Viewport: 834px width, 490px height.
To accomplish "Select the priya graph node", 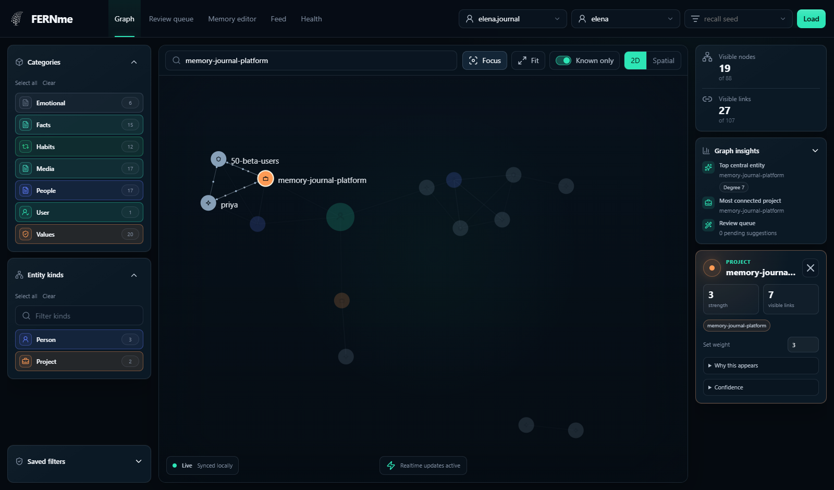I will pyautogui.click(x=208, y=203).
